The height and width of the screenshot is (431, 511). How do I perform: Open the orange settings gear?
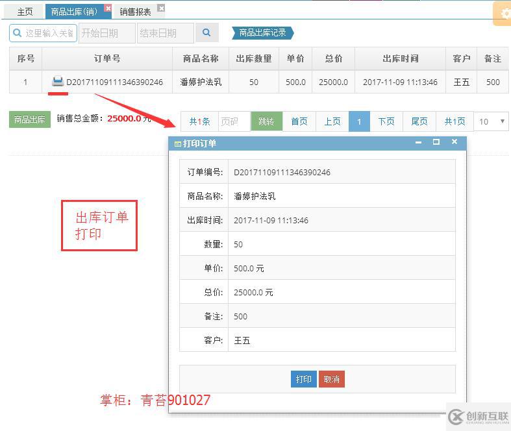503,14
